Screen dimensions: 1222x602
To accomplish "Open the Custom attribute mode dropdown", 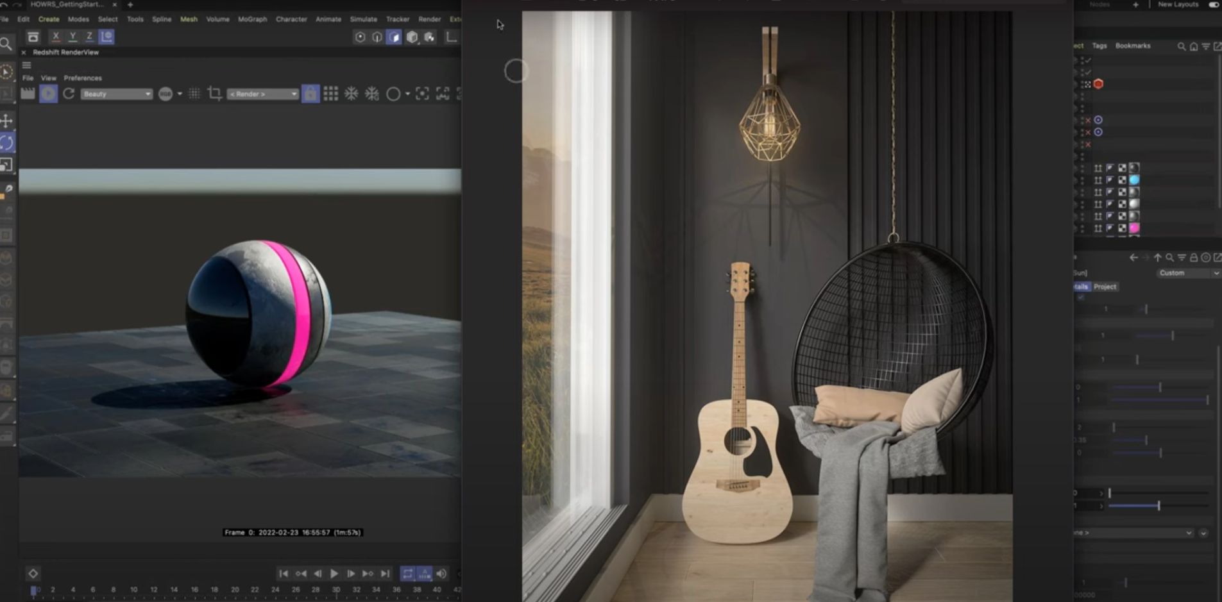I will click(x=1185, y=272).
